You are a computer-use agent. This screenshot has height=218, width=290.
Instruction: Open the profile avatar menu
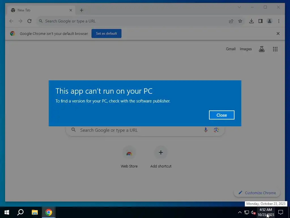coord(270,21)
